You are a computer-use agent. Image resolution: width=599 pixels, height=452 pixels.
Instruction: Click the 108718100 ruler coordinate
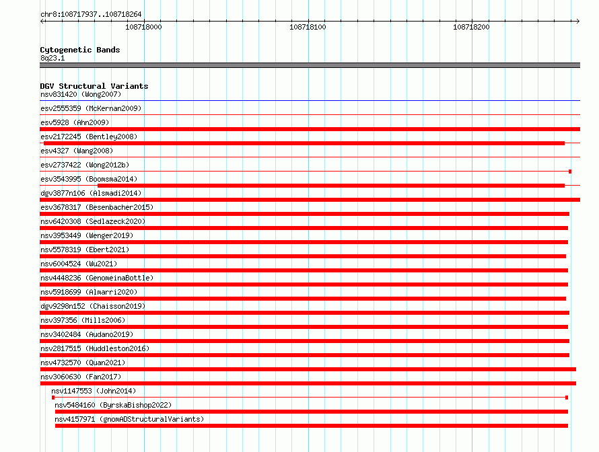pos(308,27)
